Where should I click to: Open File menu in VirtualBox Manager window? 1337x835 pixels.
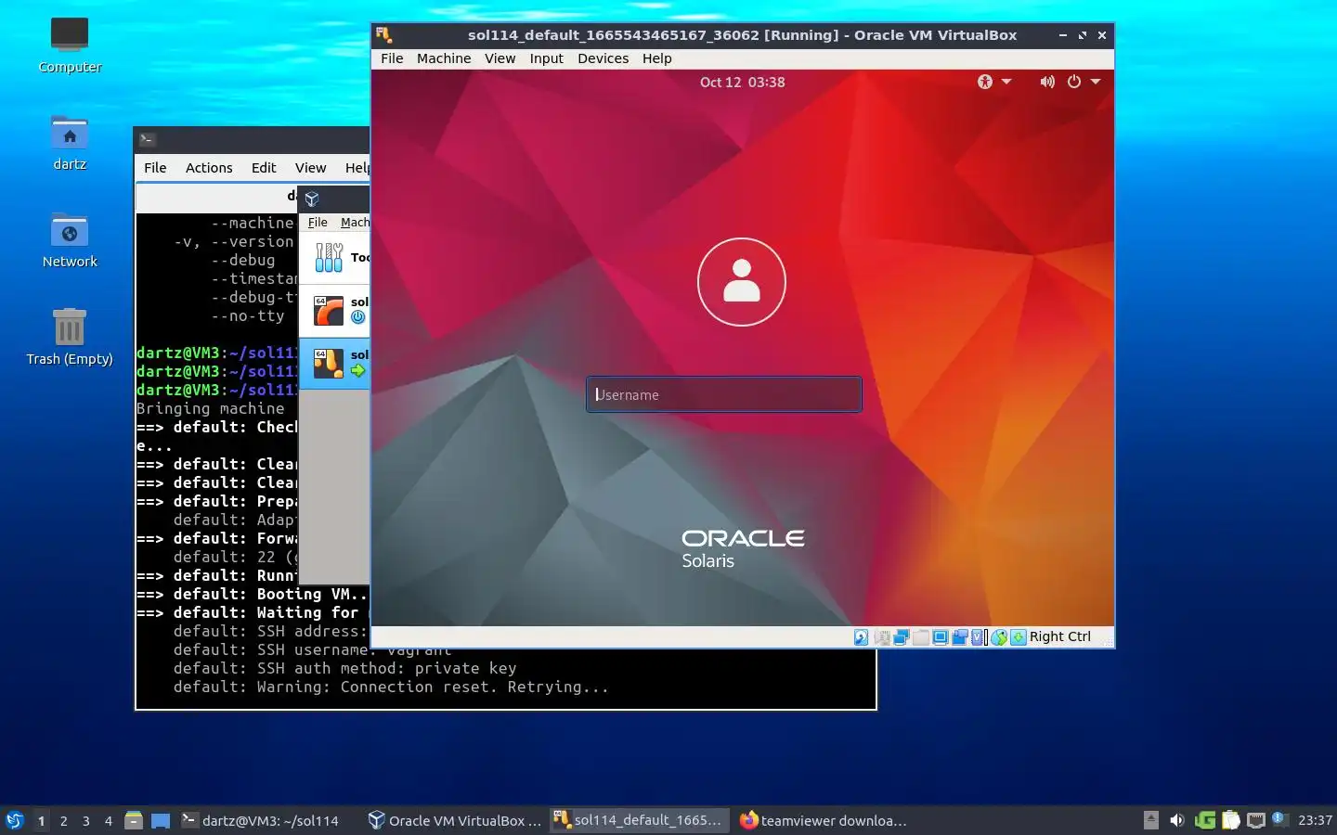(318, 222)
